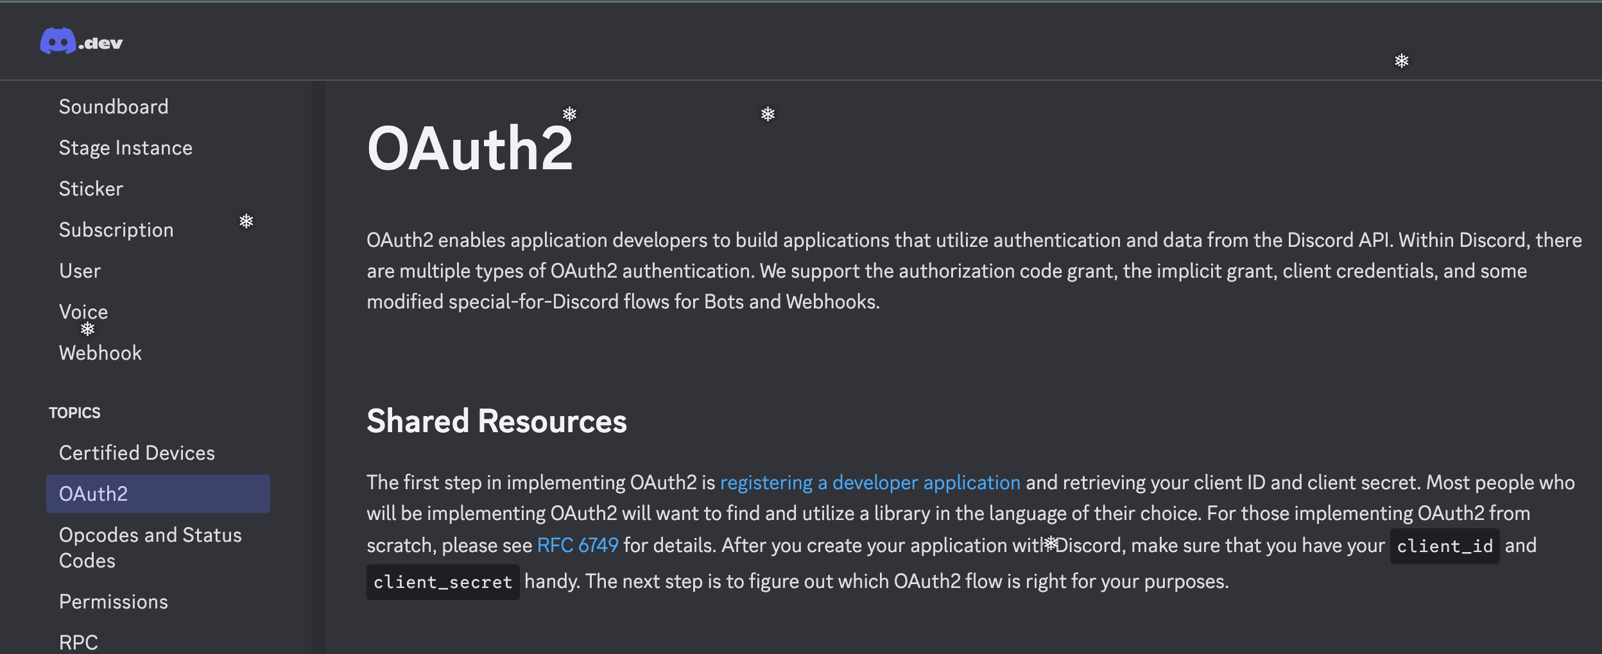Follow the registering a developer application link

[870, 482]
